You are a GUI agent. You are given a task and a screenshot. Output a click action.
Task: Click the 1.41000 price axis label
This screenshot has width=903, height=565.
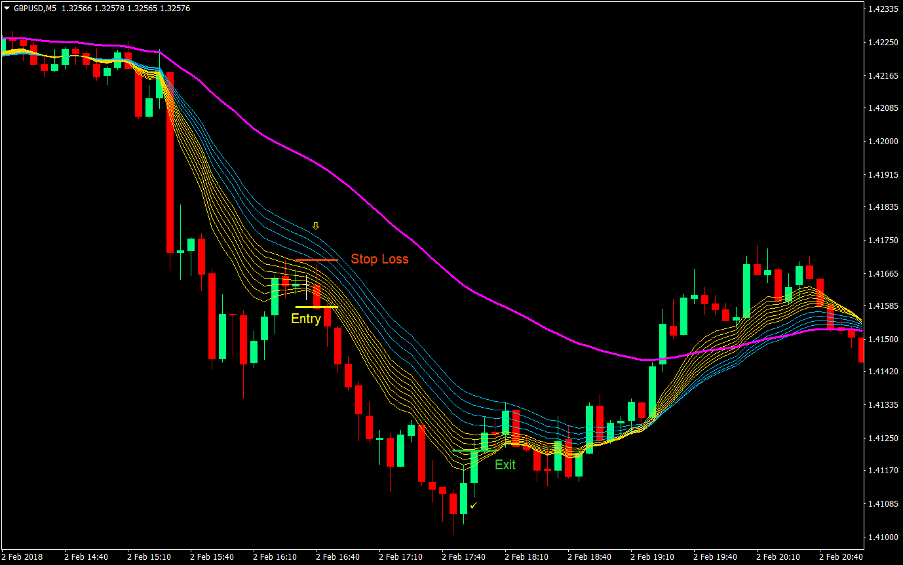click(x=882, y=537)
